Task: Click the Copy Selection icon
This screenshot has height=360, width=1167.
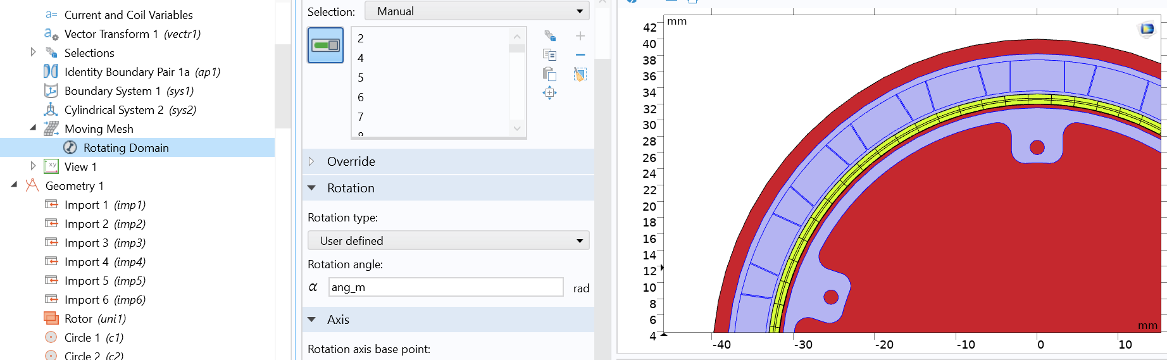Action: click(549, 55)
